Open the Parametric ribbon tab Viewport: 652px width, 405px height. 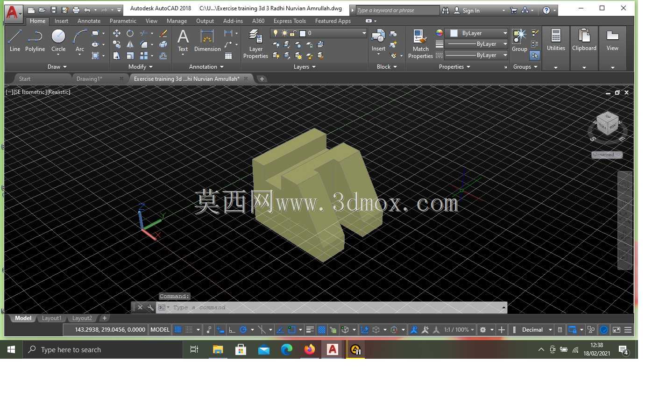[x=123, y=21]
